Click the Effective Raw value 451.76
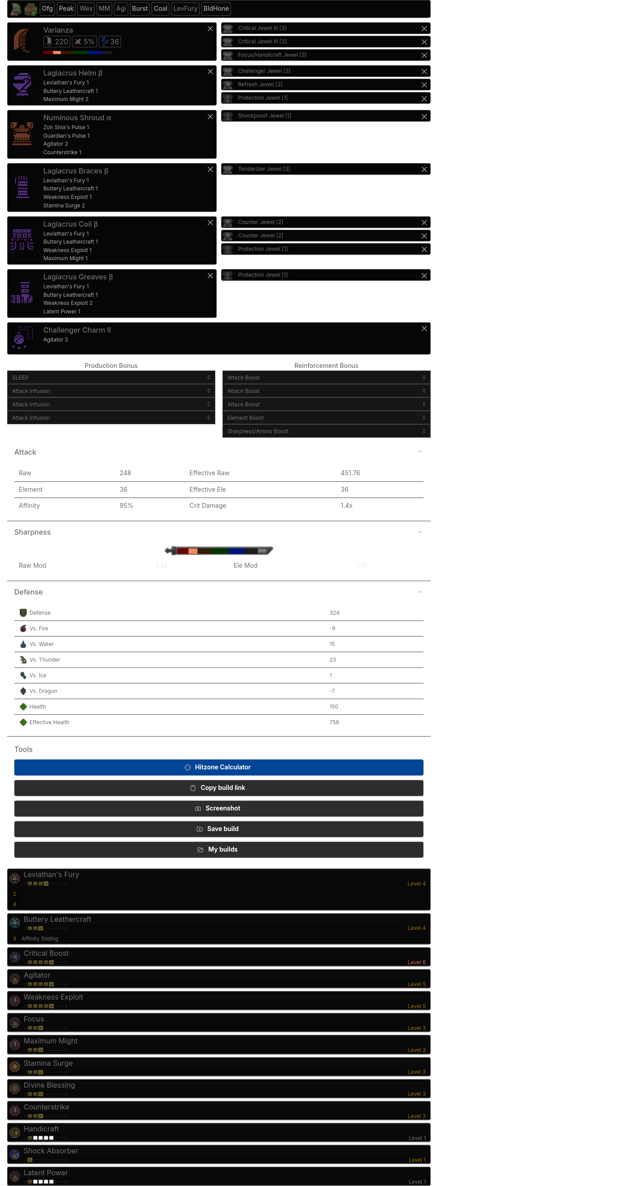The image size is (629, 1186). pyautogui.click(x=350, y=473)
